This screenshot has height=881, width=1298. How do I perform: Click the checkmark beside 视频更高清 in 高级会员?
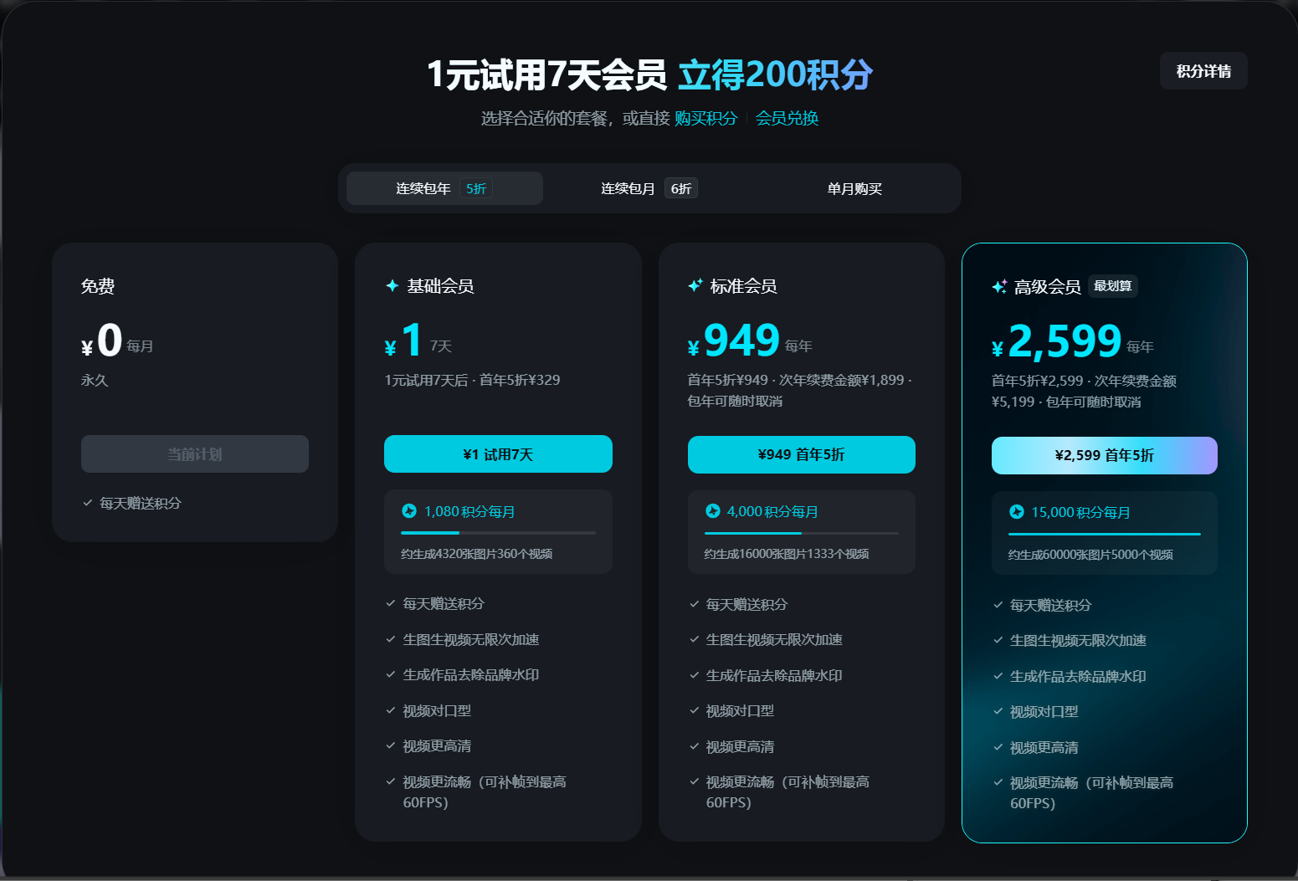point(997,746)
